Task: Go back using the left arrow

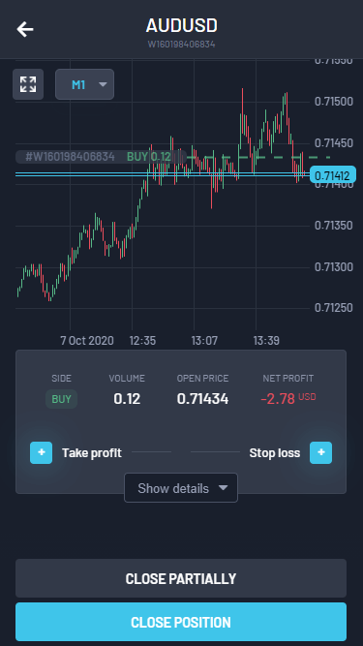Action: coord(25,29)
